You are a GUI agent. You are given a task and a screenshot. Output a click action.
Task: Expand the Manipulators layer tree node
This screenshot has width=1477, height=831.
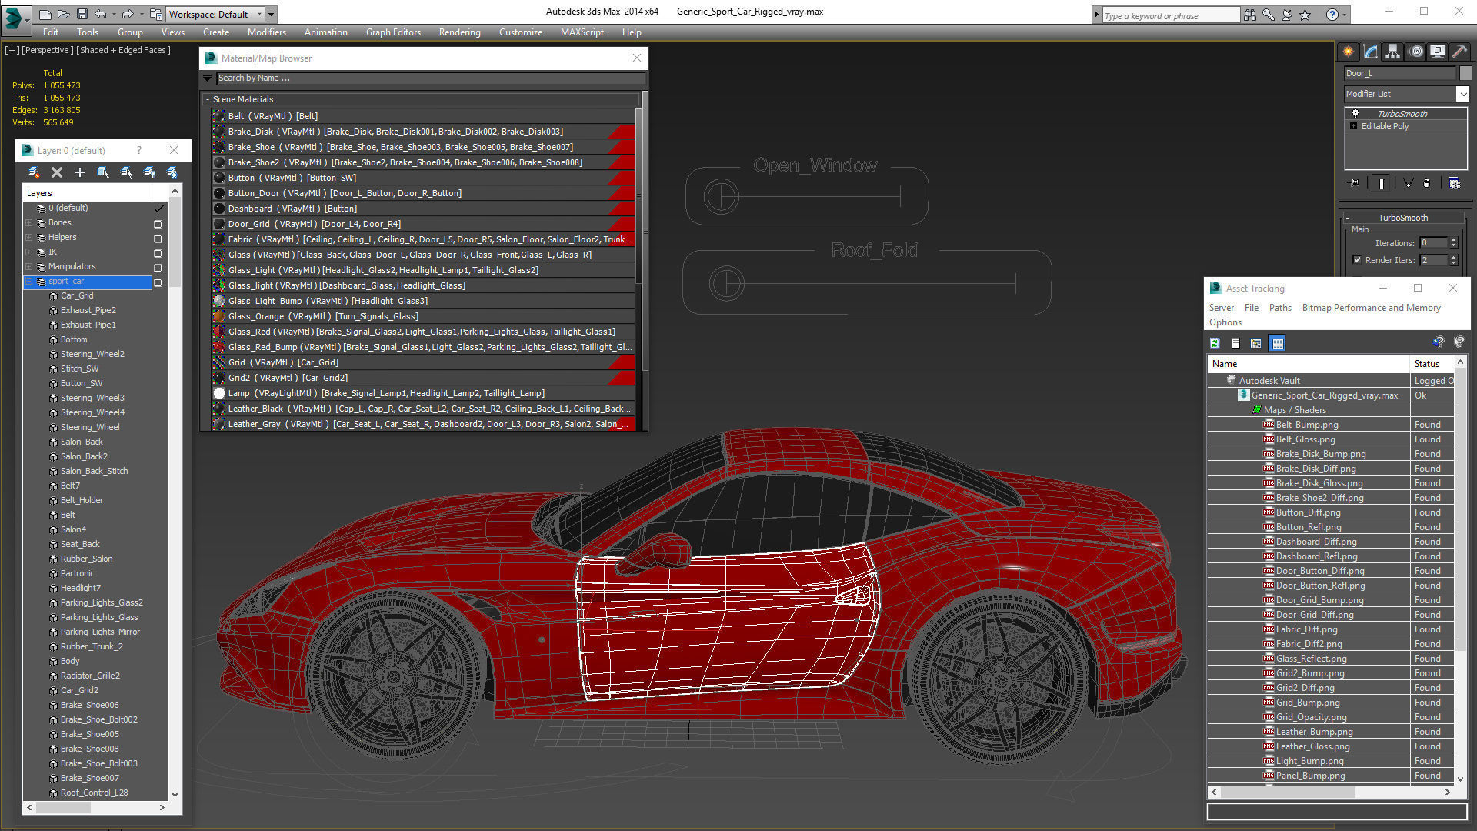[x=29, y=267]
